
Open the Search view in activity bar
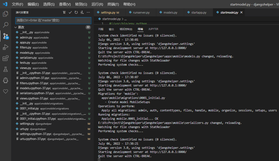[x=5, y=25]
